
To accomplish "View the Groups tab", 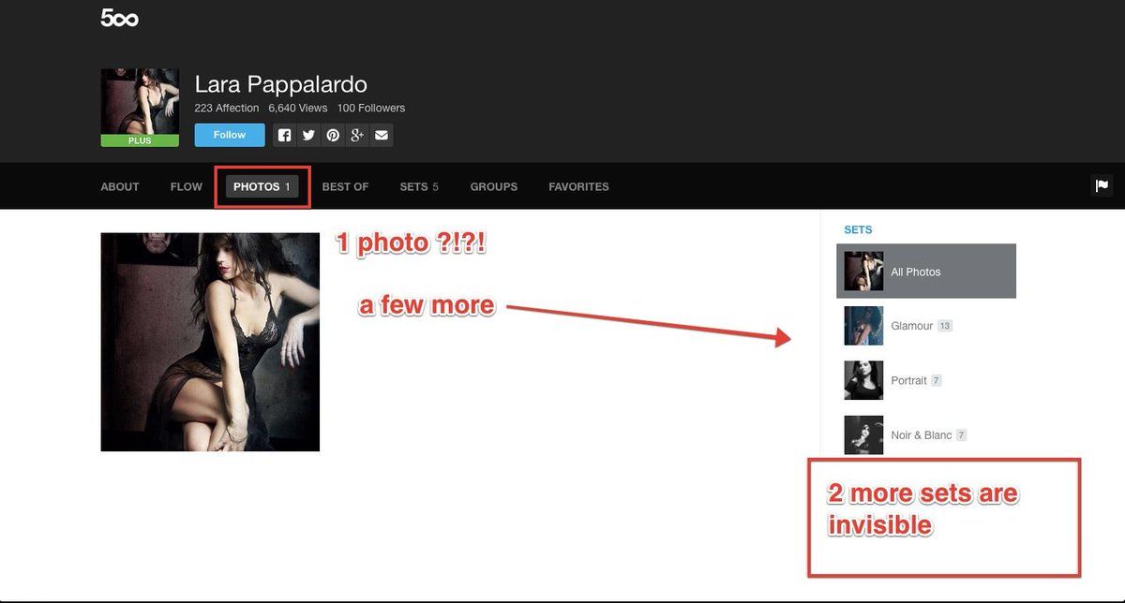I will pos(494,187).
